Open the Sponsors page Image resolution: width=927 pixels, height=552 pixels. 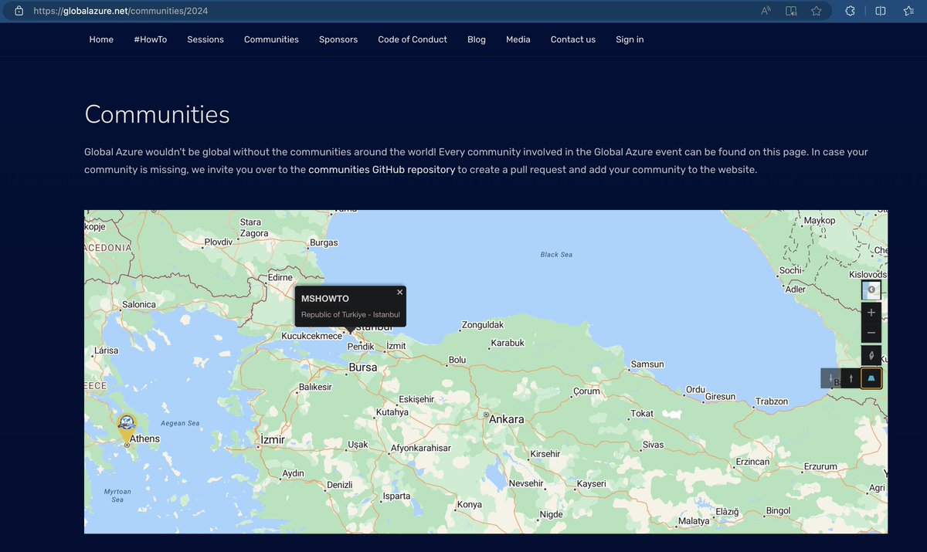[x=338, y=39]
